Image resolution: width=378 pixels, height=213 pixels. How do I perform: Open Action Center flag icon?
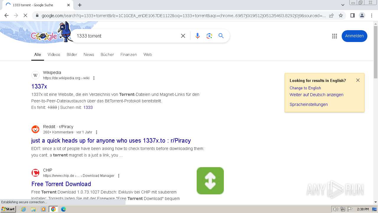click(x=350, y=209)
